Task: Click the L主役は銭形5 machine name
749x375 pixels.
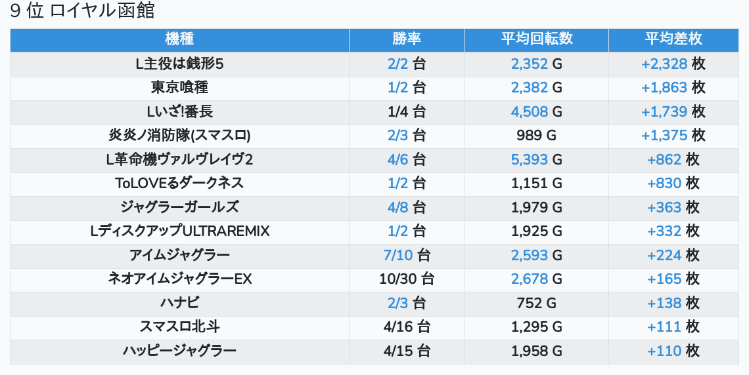Action: click(179, 64)
